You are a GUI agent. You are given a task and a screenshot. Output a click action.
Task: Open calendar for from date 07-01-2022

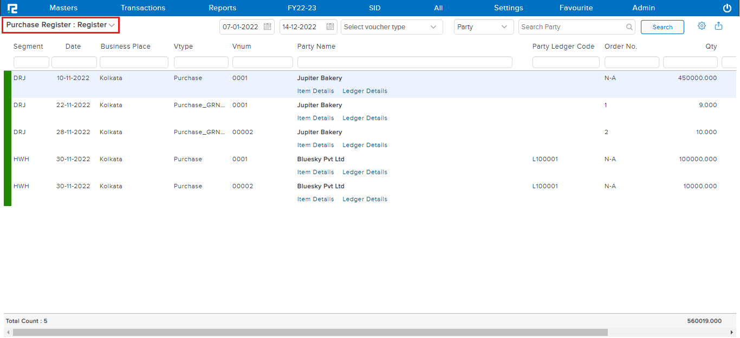(267, 27)
